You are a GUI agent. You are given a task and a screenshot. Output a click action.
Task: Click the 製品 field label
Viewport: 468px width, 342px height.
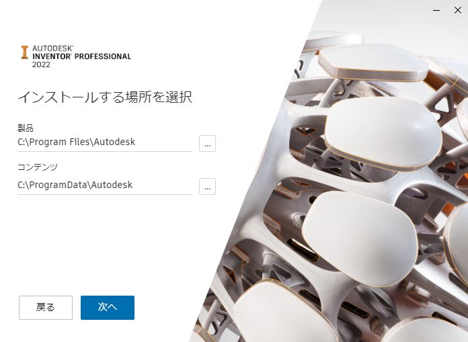26,128
